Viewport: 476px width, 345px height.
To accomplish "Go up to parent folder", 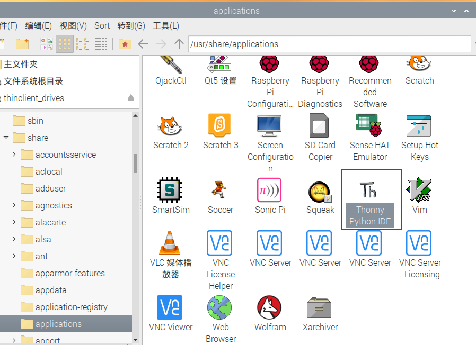I will coord(179,44).
